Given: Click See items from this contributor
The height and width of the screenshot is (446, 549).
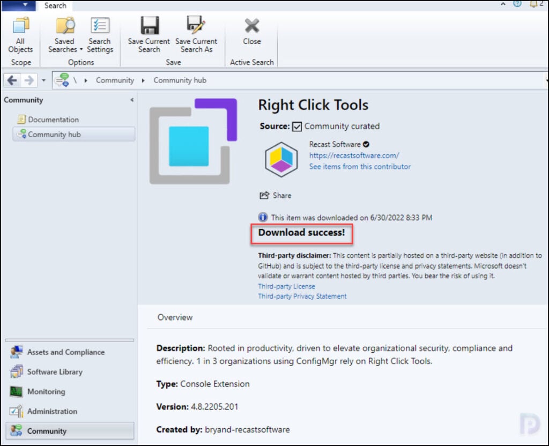Looking at the screenshot, I should (x=360, y=167).
